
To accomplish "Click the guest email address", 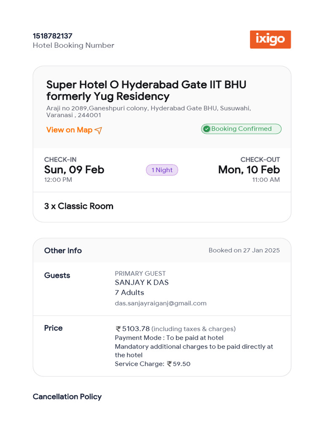I will pos(160,303).
